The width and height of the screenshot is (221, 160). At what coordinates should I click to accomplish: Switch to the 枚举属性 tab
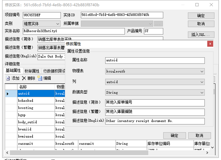tap(32, 71)
